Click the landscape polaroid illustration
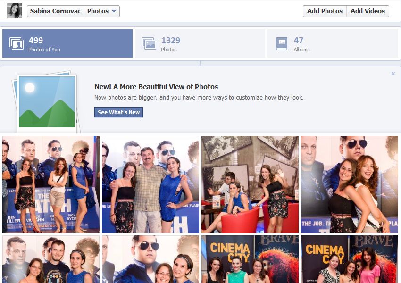401x283 pixels. 46,102
